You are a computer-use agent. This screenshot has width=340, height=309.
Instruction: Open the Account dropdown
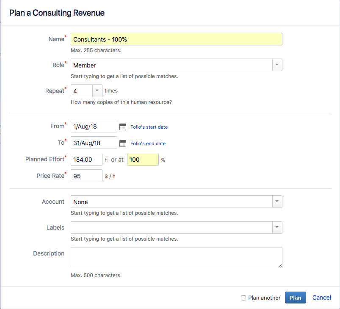[277, 202]
